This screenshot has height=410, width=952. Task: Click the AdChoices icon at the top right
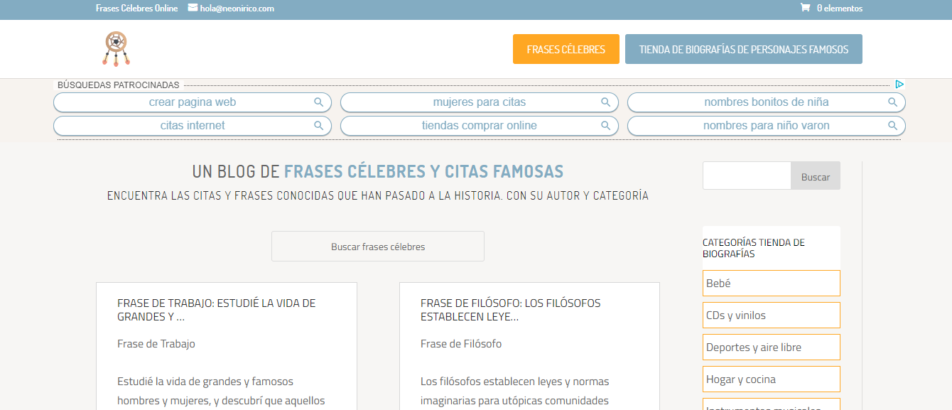900,83
